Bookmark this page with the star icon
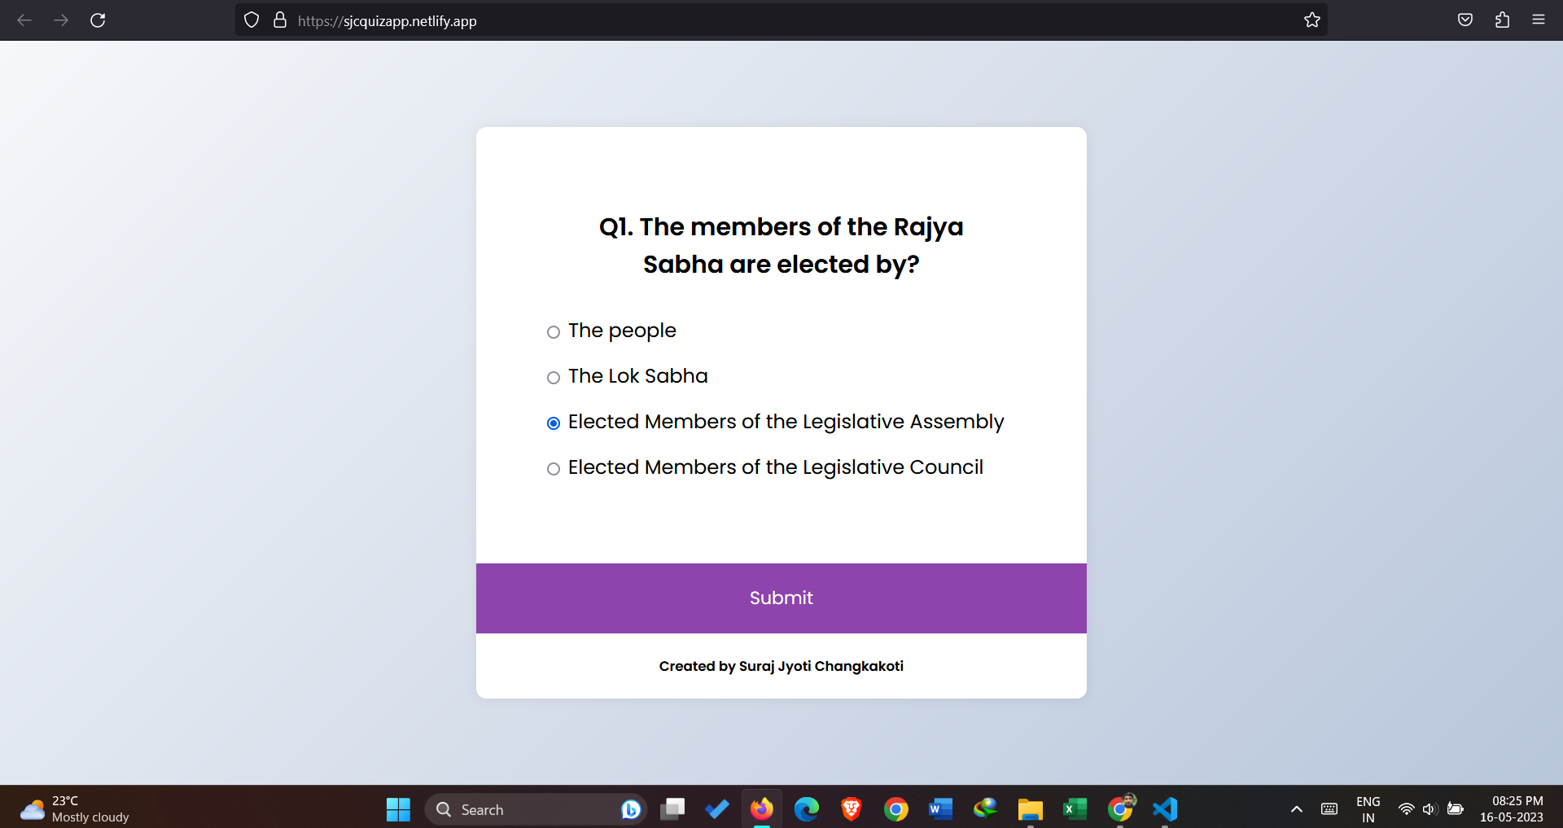The image size is (1563, 828). tap(1311, 20)
